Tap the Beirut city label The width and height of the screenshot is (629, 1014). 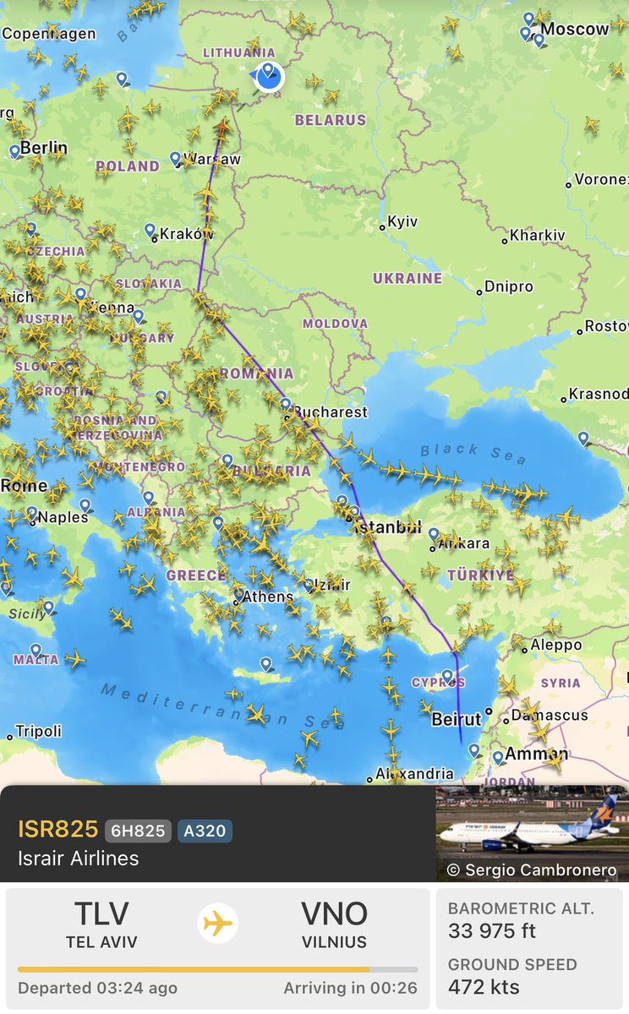pos(457,720)
